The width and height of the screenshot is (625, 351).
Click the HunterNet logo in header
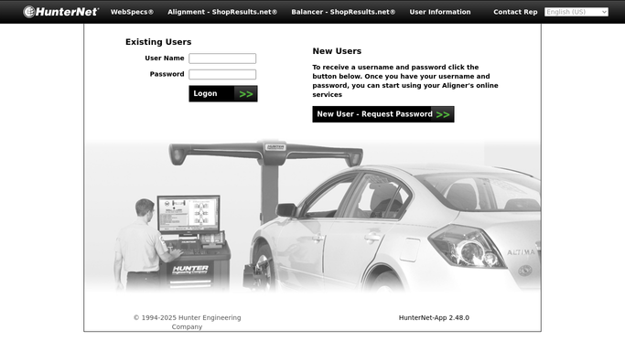coord(60,12)
